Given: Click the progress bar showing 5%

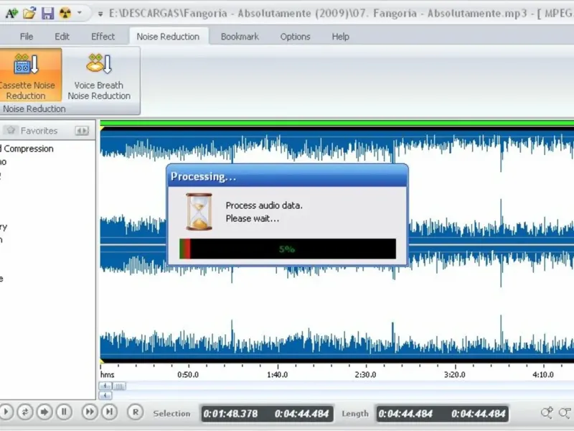Looking at the screenshot, I should point(288,249).
